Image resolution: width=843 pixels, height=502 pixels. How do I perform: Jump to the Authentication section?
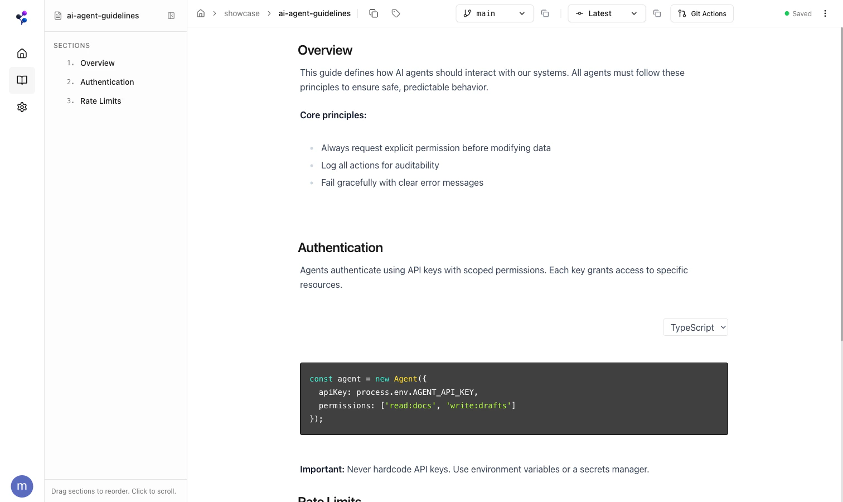[x=107, y=82]
